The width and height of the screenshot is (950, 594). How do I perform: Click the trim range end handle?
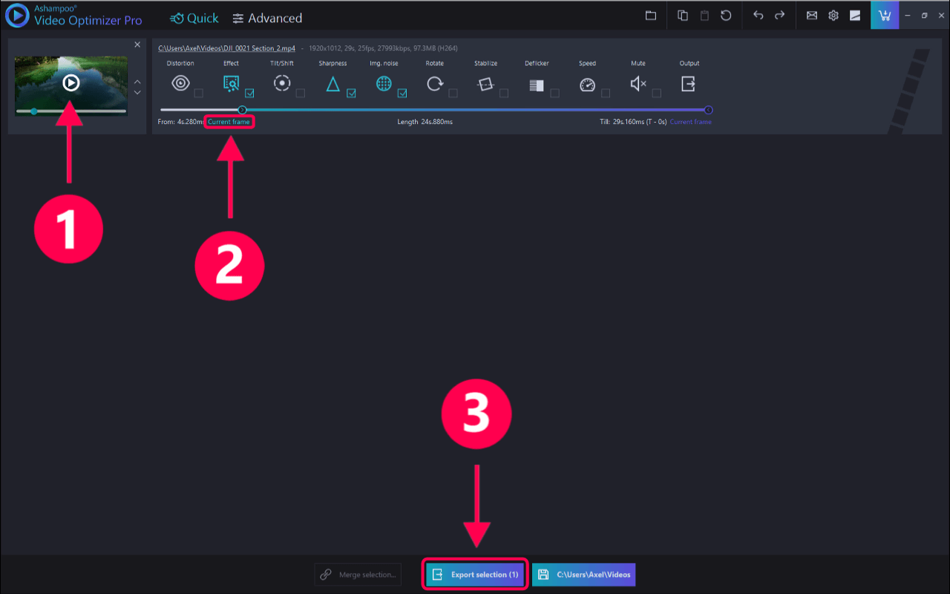(x=709, y=110)
